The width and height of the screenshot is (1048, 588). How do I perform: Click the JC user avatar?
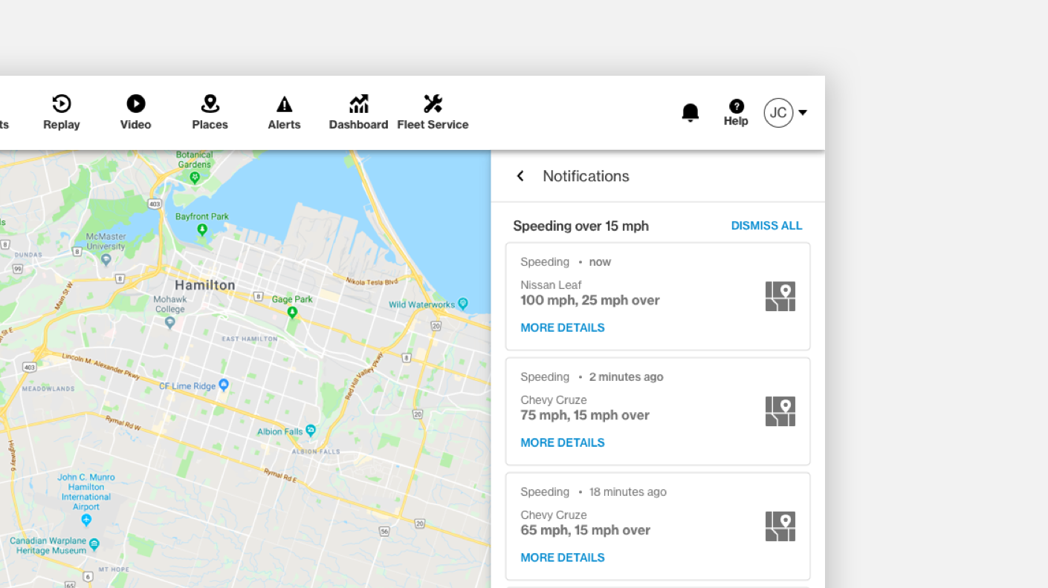(x=778, y=113)
